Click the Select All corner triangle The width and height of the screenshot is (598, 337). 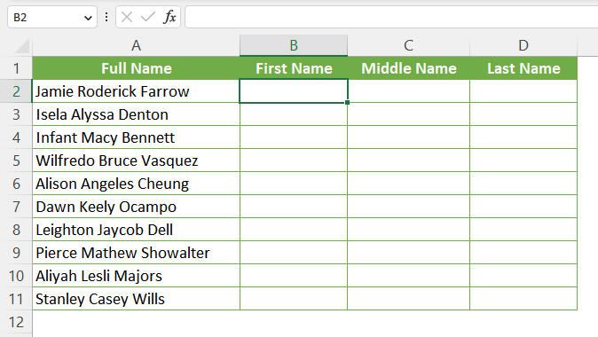(x=22, y=46)
